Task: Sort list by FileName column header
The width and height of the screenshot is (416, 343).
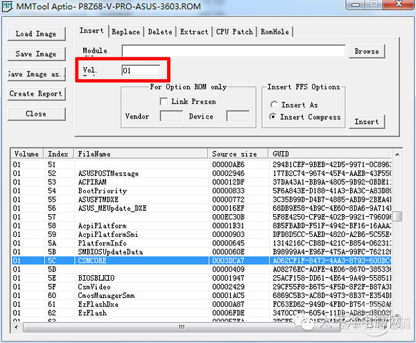Action: (x=141, y=154)
